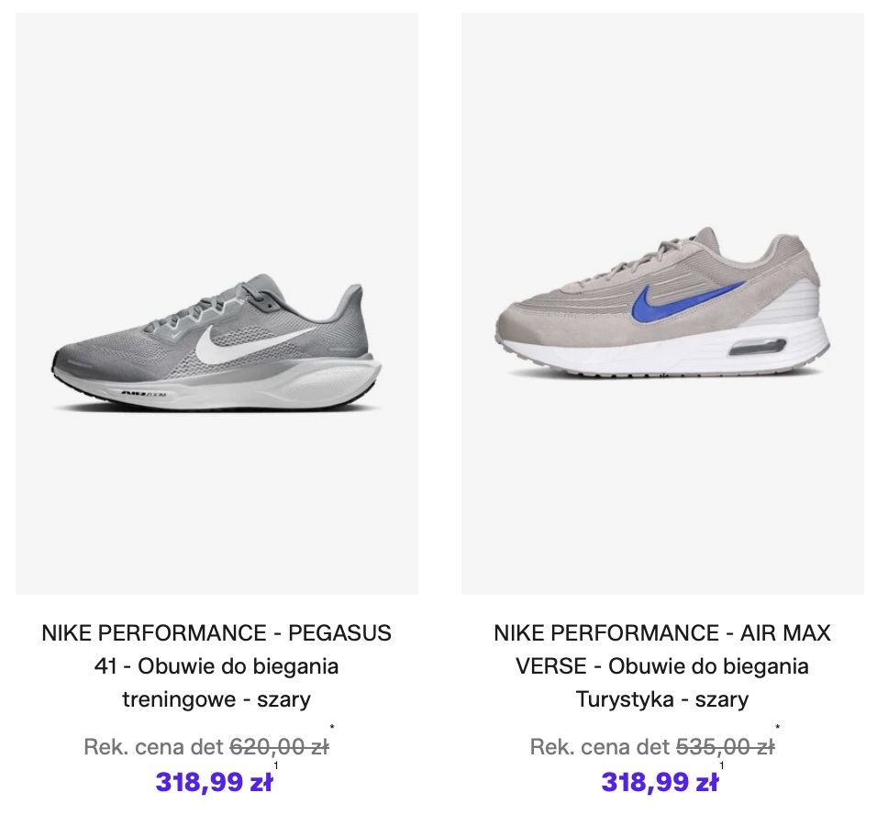Click the crossed-out 620,00 zł price

279,747
